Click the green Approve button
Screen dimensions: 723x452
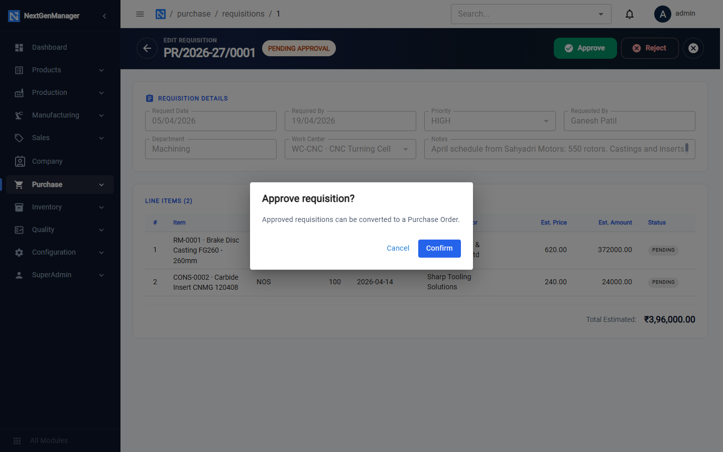(585, 48)
